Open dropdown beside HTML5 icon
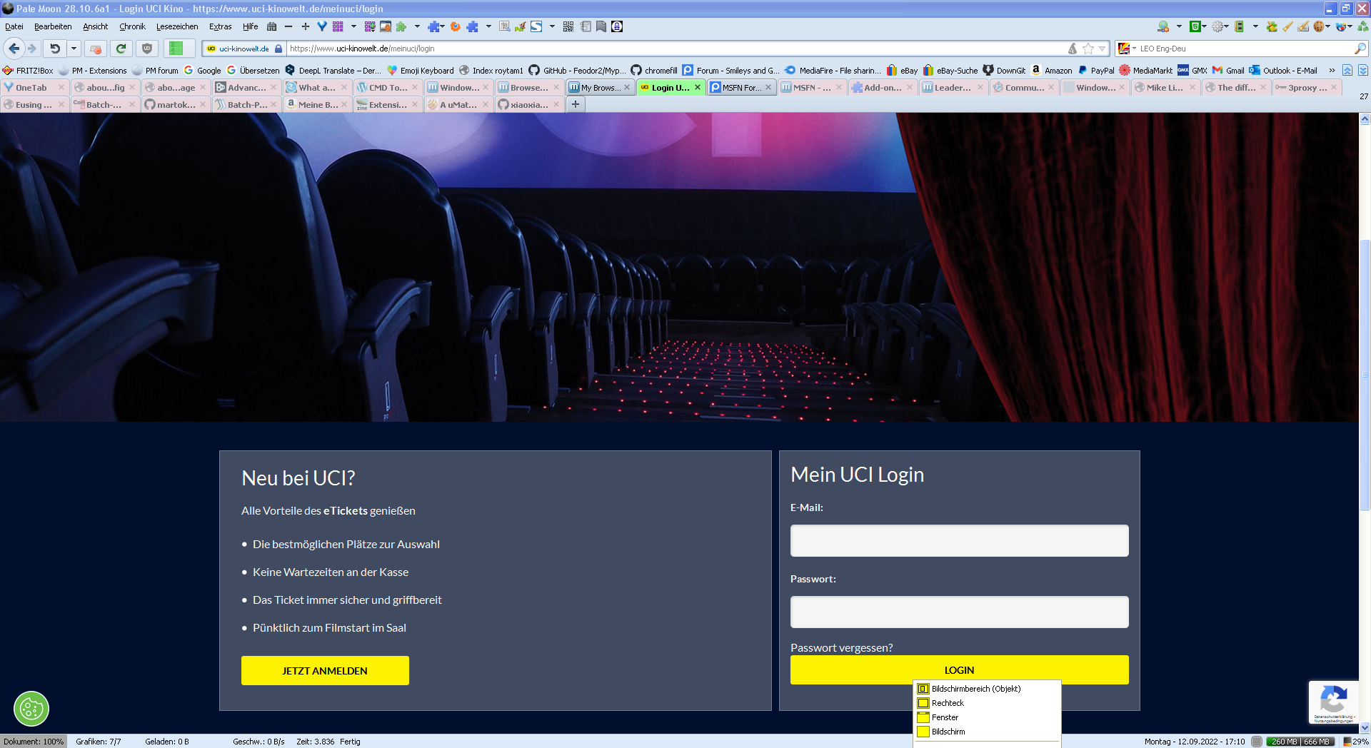The image size is (1371, 748). coord(1205,26)
